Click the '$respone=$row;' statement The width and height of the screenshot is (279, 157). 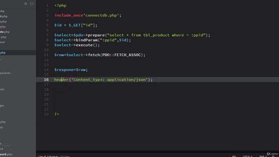[x=71, y=70]
